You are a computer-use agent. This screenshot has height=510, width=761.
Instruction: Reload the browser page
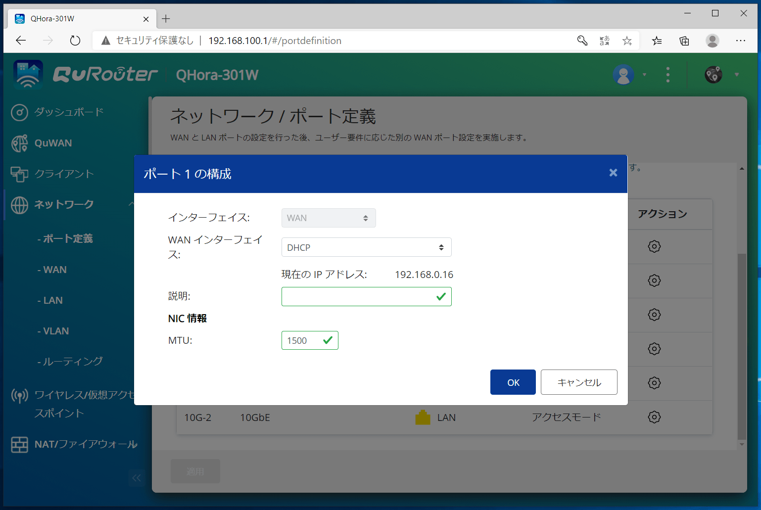coord(75,41)
